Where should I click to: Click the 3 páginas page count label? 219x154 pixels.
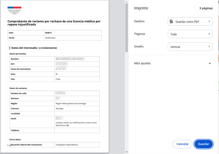(x=206, y=8)
